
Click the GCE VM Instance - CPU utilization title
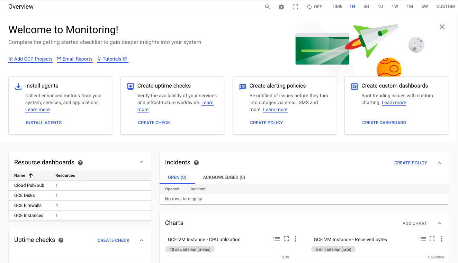(x=204, y=239)
